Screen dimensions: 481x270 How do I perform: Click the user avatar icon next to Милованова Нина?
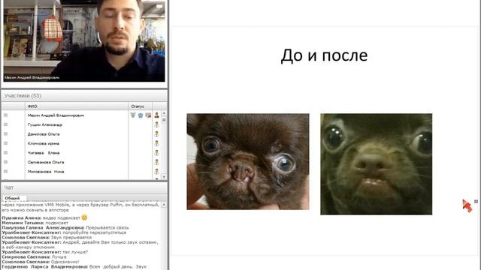point(157,172)
